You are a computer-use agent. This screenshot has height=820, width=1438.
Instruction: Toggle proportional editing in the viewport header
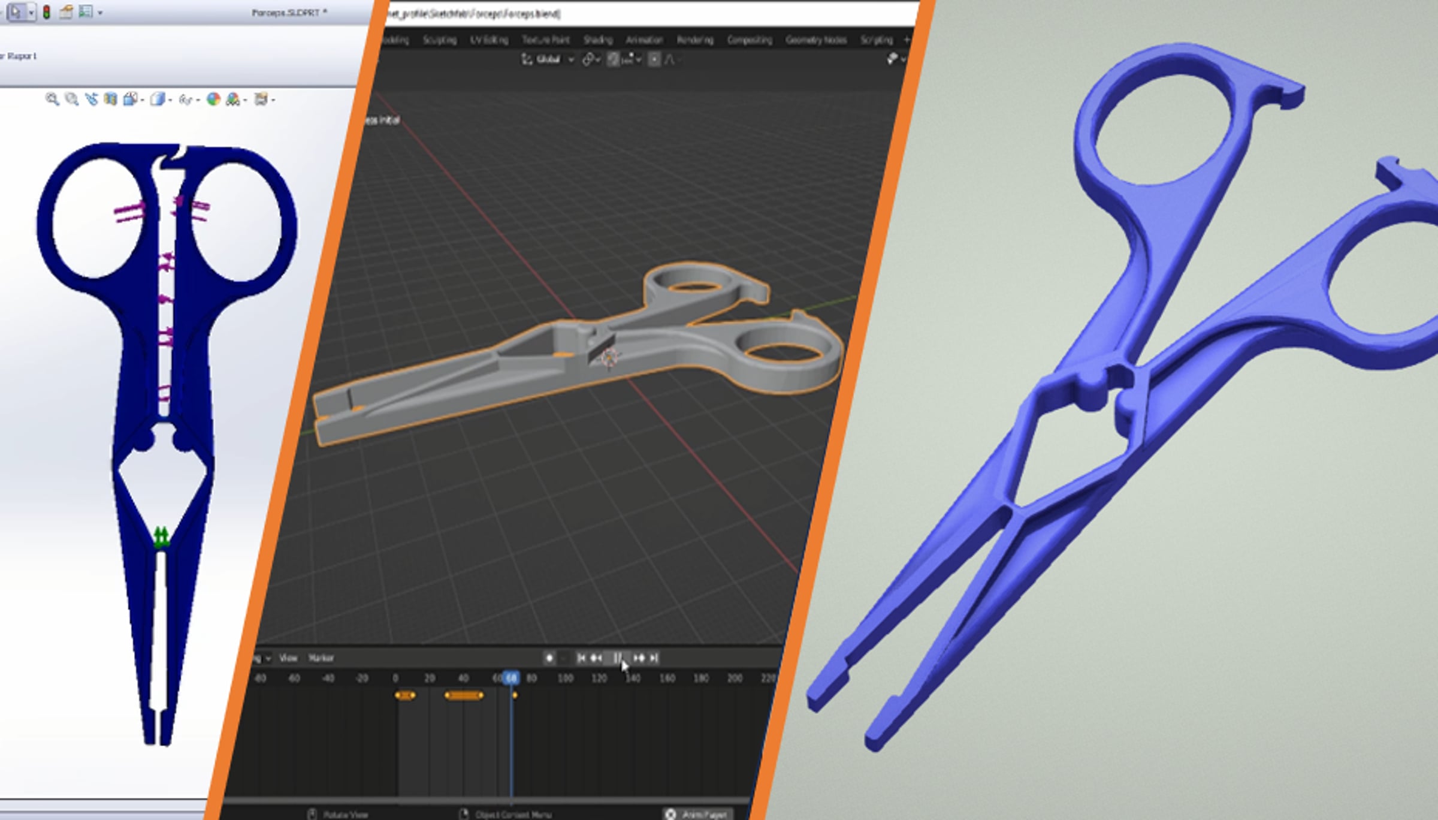(654, 59)
